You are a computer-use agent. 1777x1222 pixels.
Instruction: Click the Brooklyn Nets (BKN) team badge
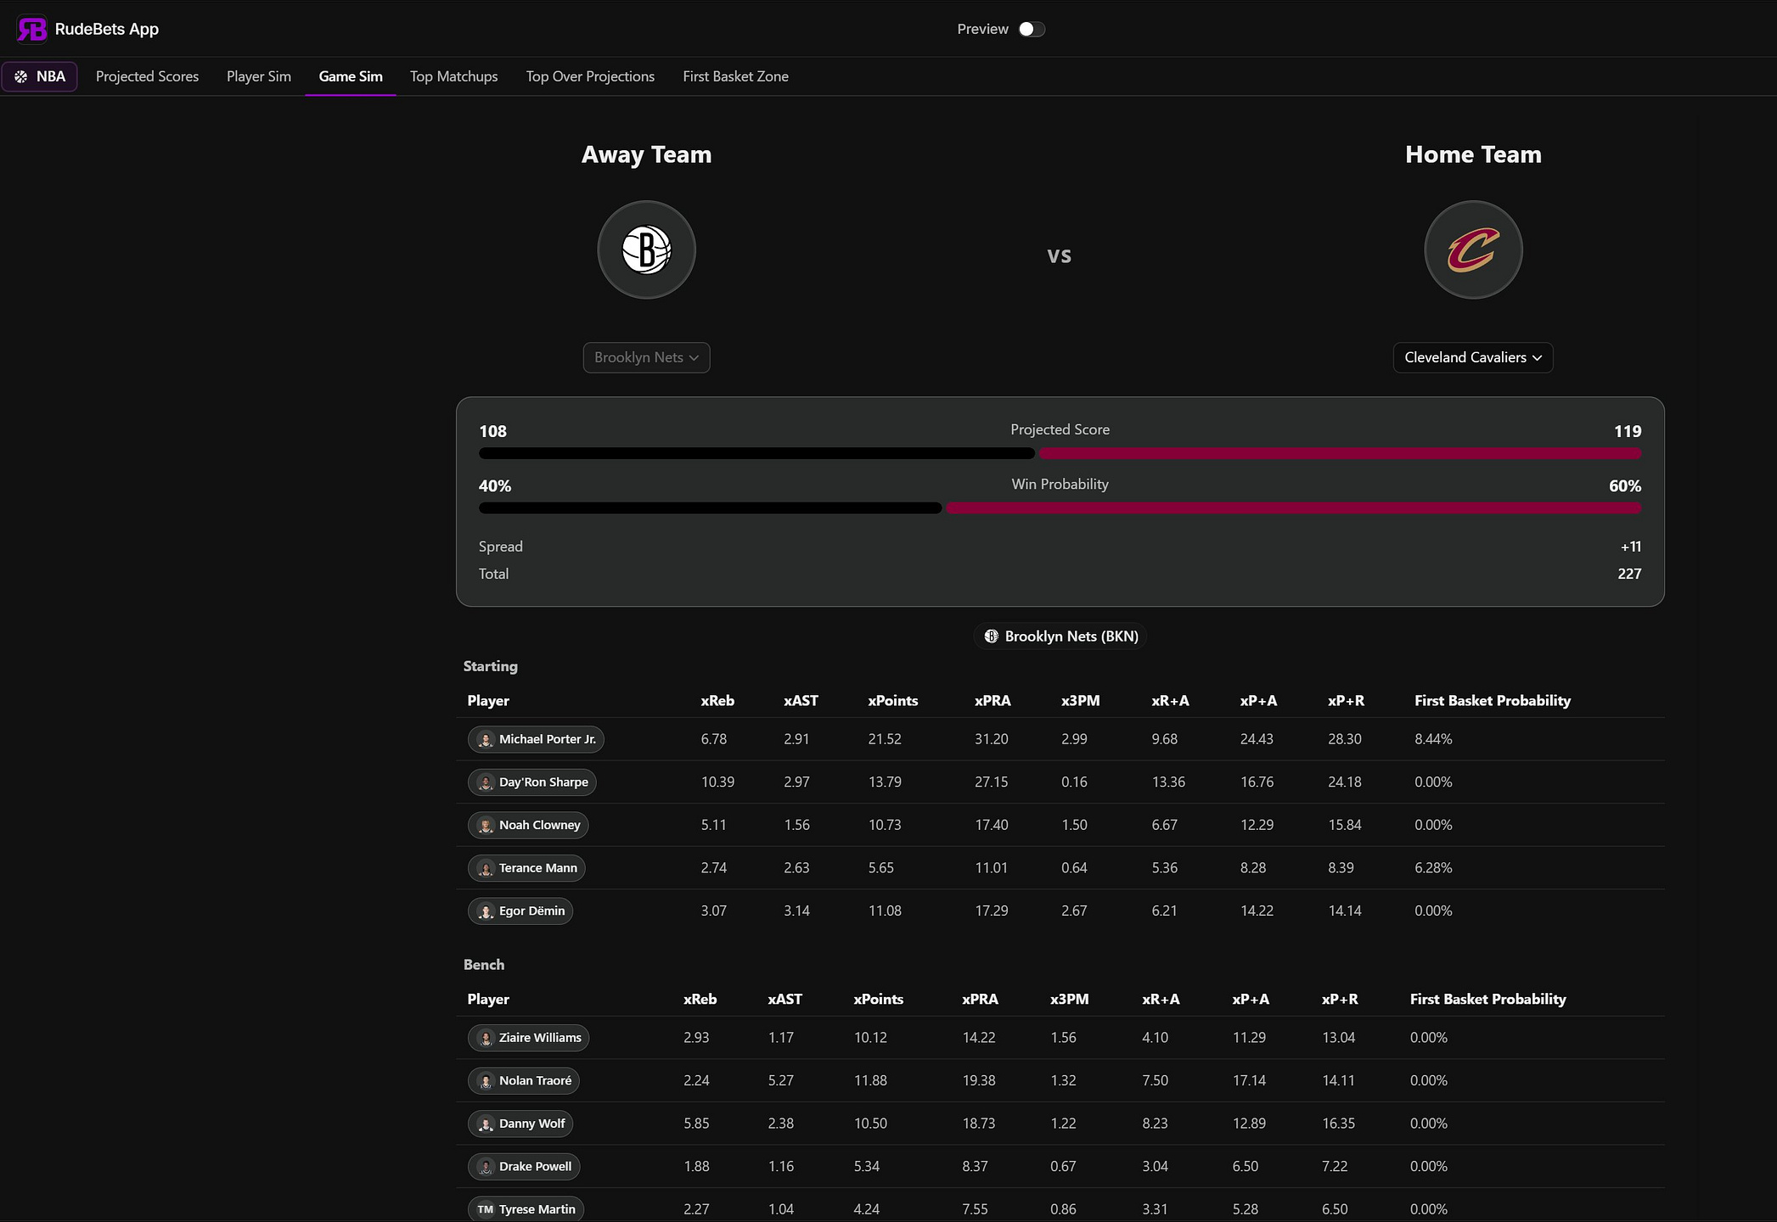(x=1060, y=636)
